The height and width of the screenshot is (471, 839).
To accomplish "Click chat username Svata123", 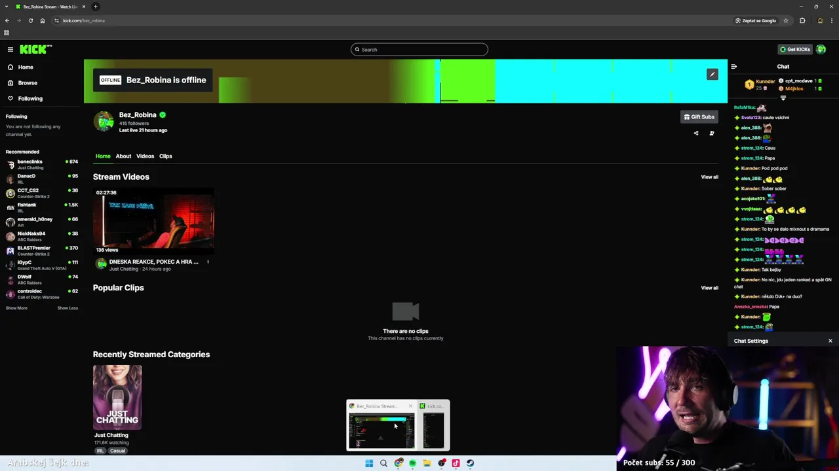I will click(x=751, y=118).
